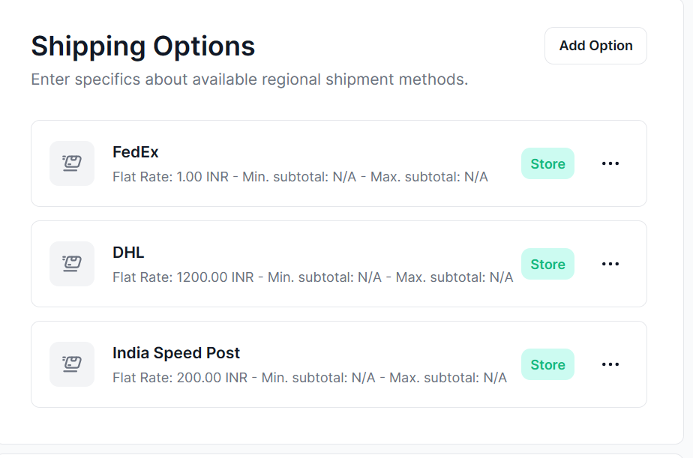The image size is (693, 458).
Task: Open the options menu for India Speed Post
Action: coord(610,364)
